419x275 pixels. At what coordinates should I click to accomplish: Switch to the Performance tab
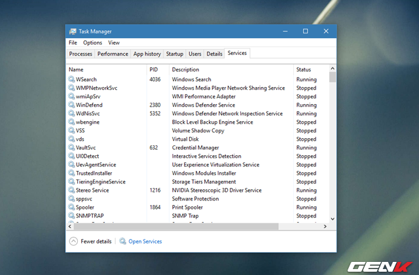point(113,54)
